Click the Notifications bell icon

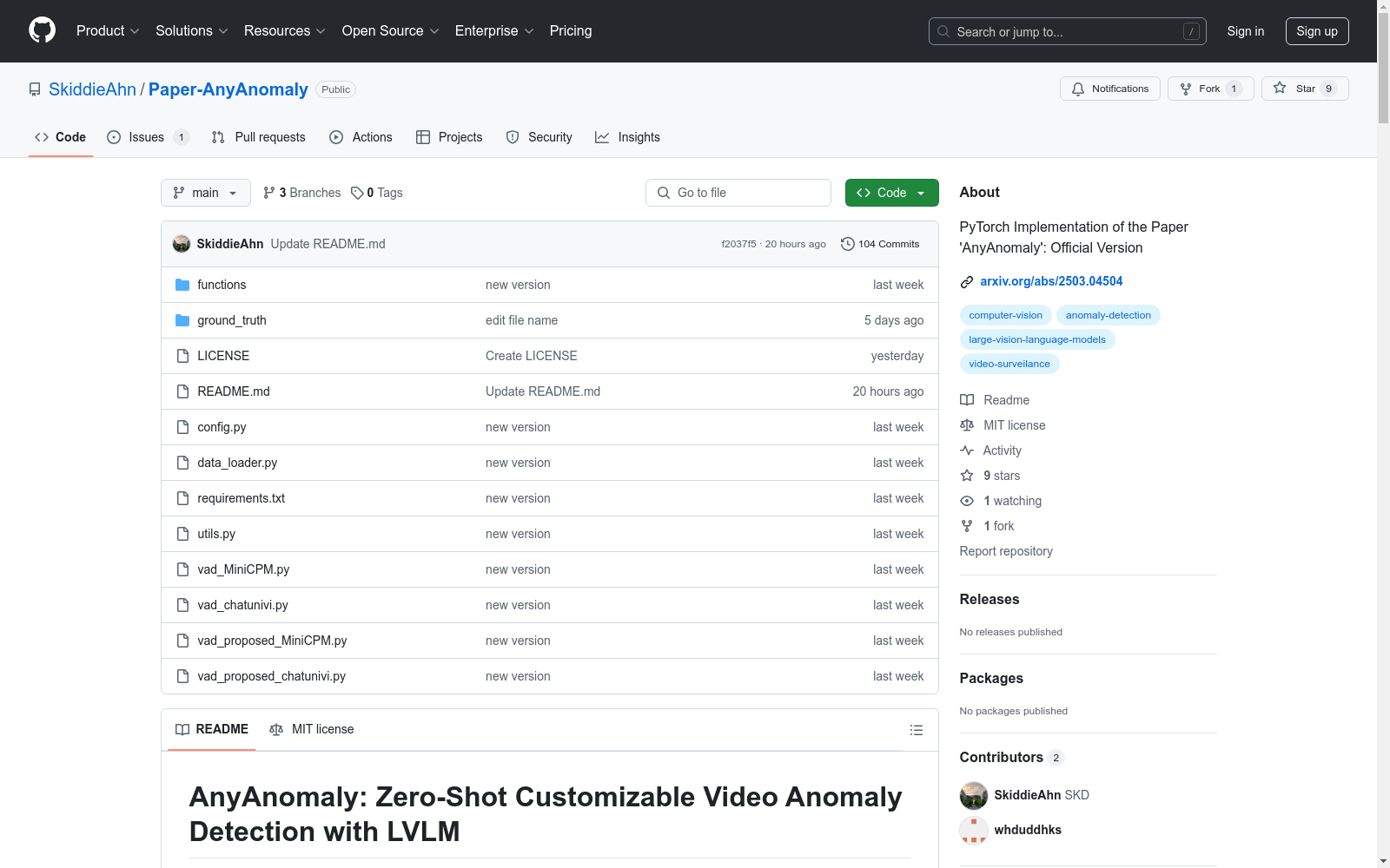1078,89
